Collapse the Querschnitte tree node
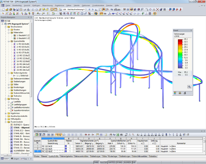The width and height of the screenshot is (206, 164). pos(9,41)
